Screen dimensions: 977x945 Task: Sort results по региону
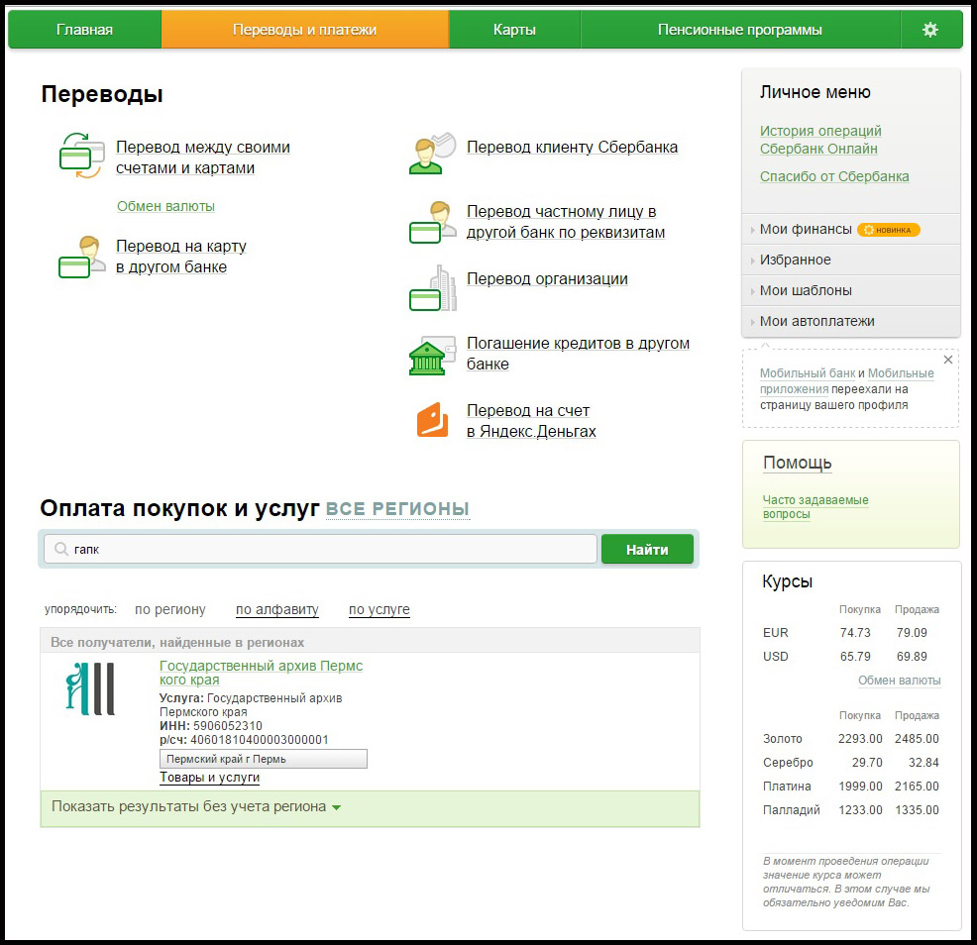click(x=170, y=609)
